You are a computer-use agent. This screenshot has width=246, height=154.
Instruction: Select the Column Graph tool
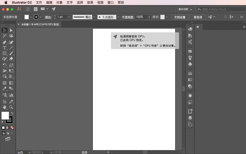point(11,95)
